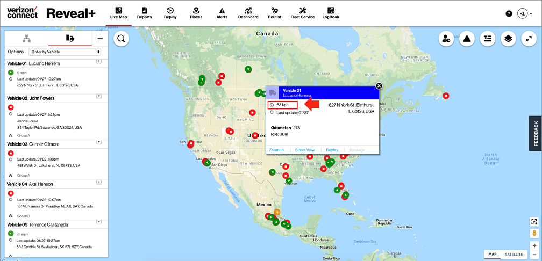The width and height of the screenshot is (542, 261).
Task: Click the help question mark icon
Action: tap(509, 14)
